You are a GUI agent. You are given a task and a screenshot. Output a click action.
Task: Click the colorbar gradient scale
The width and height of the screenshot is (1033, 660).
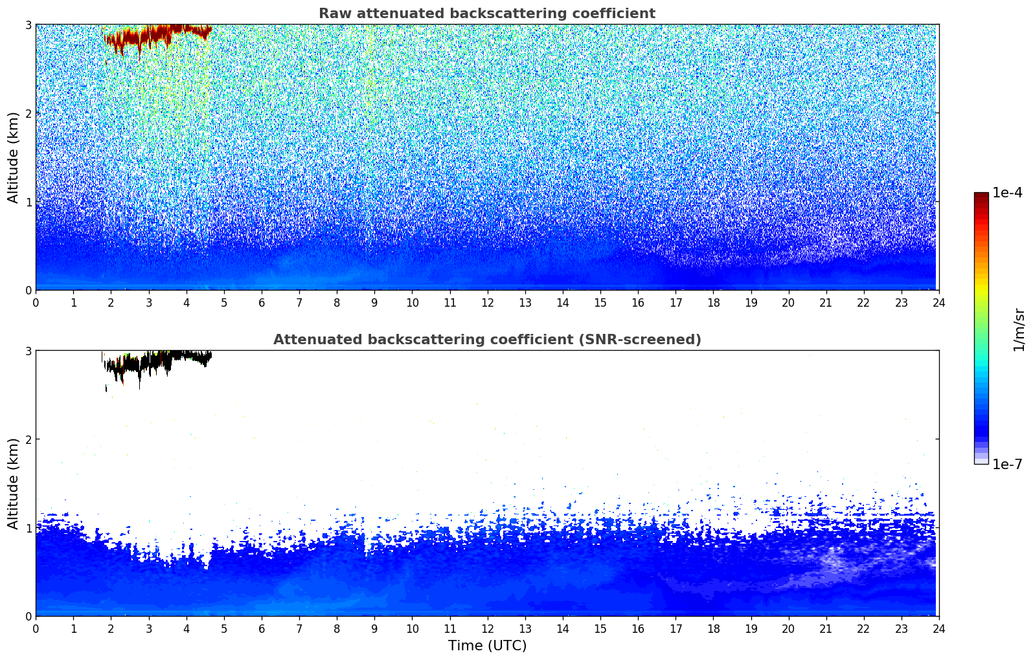(981, 328)
